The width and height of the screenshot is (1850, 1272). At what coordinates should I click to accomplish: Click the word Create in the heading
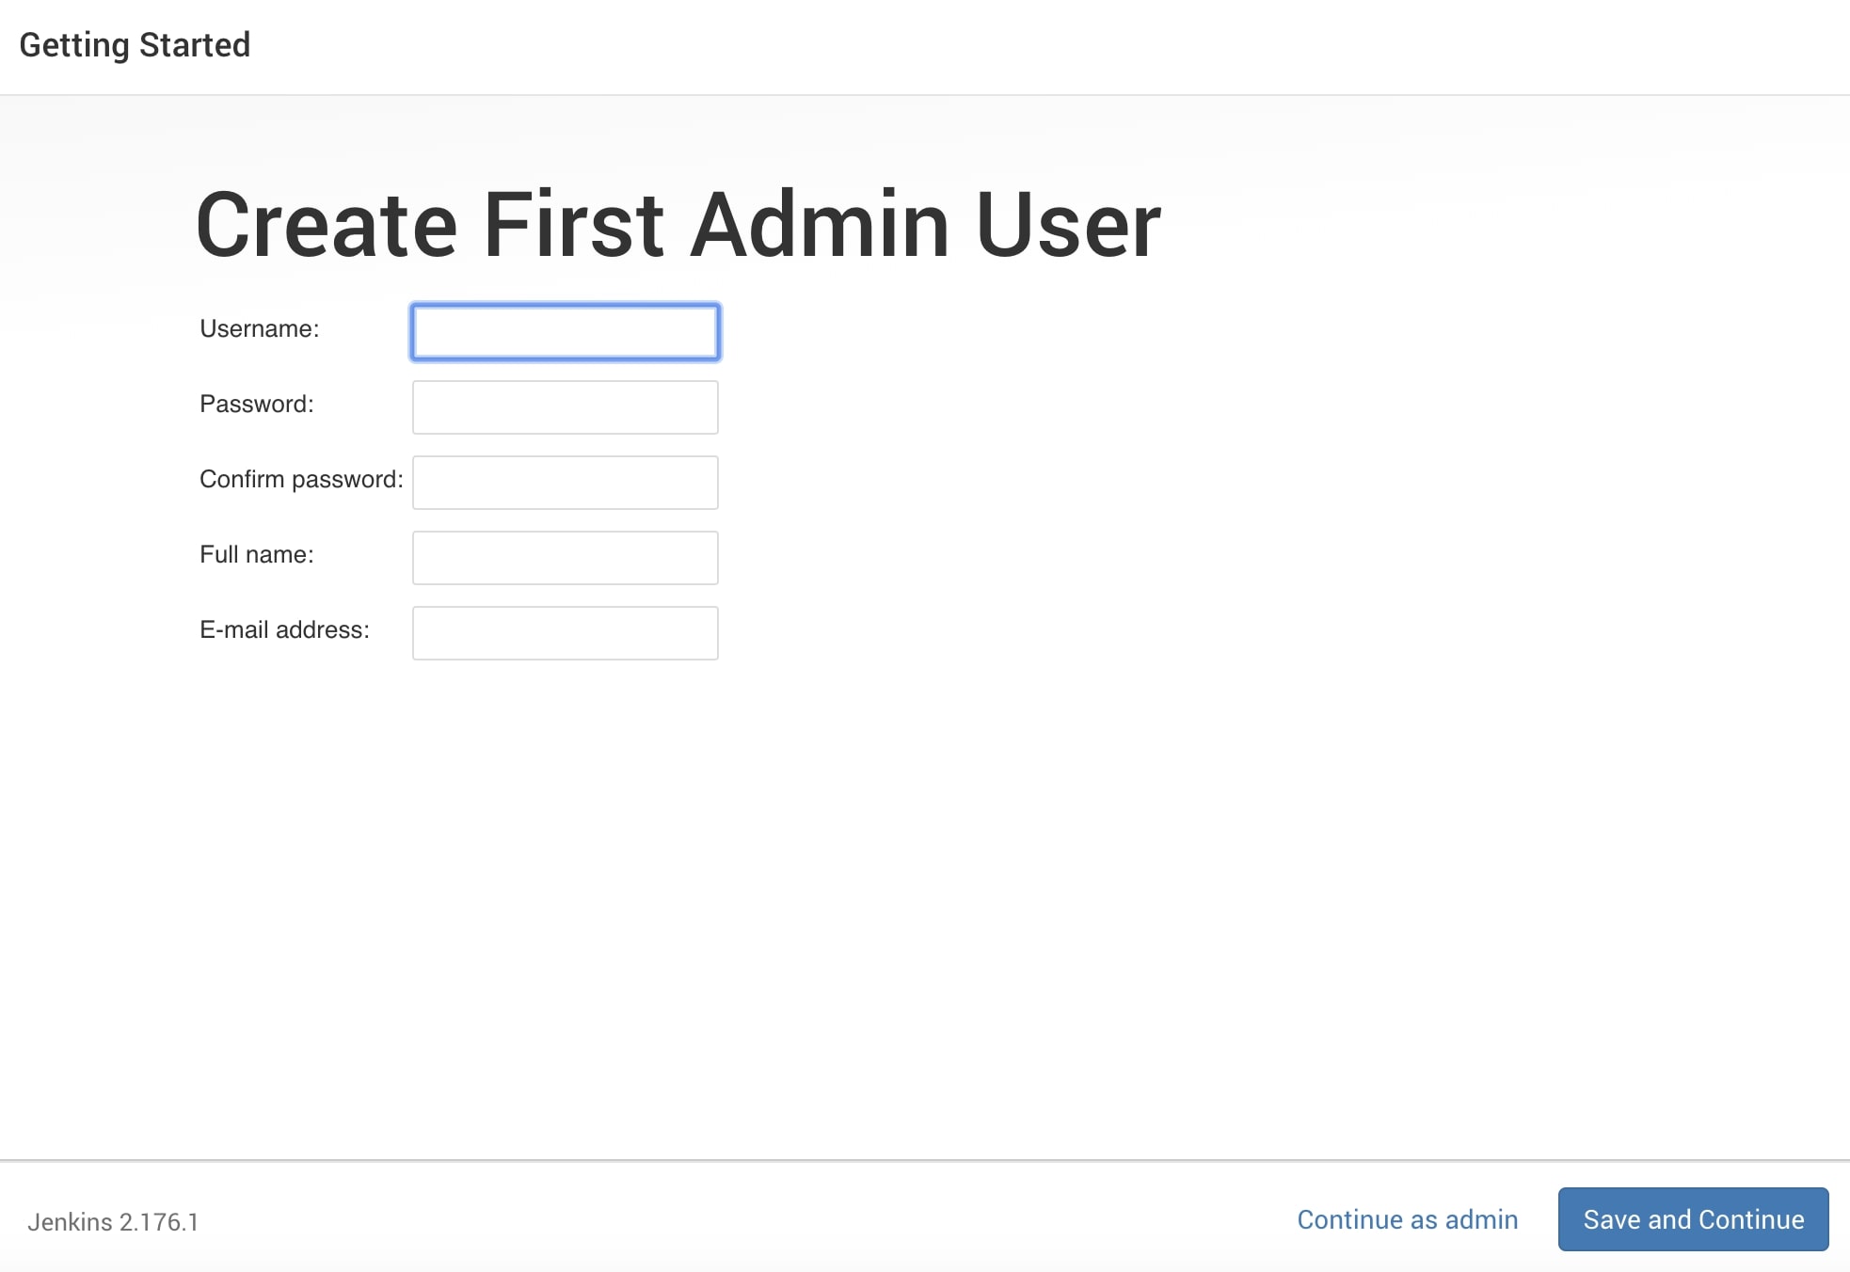(326, 225)
